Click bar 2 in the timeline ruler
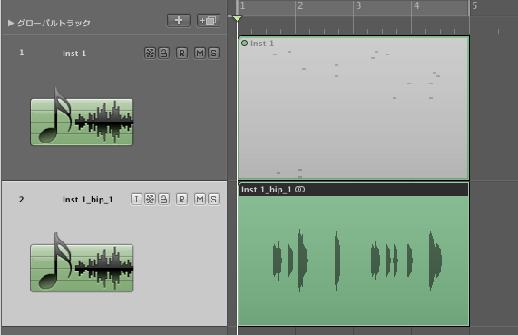Viewport: 518px width, 335px height. click(300, 6)
